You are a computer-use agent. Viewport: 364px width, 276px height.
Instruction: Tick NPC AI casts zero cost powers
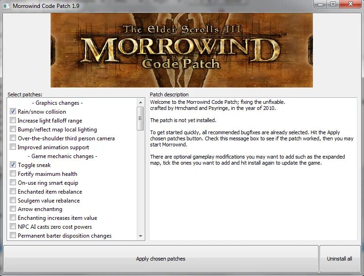pos(13,226)
